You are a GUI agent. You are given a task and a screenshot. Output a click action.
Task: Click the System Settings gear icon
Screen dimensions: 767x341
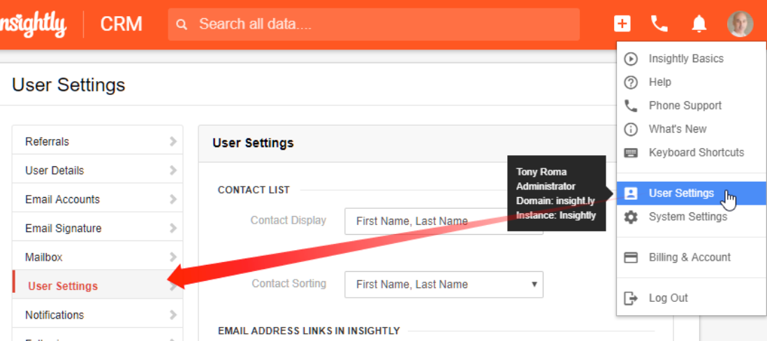pyautogui.click(x=631, y=217)
